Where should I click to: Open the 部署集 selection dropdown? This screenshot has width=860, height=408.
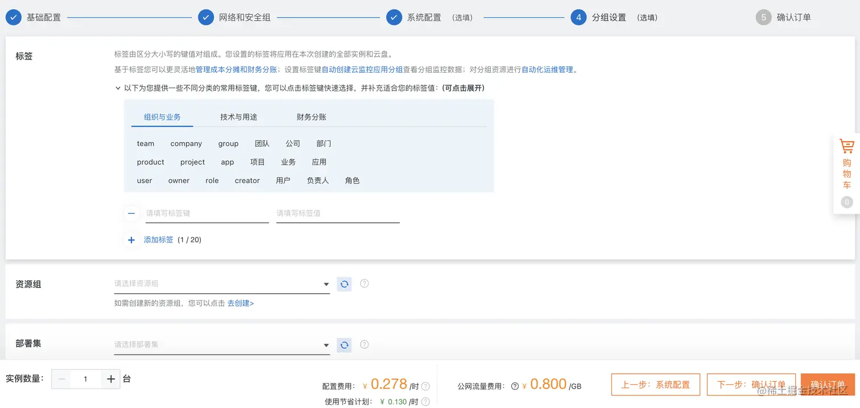click(x=222, y=344)
